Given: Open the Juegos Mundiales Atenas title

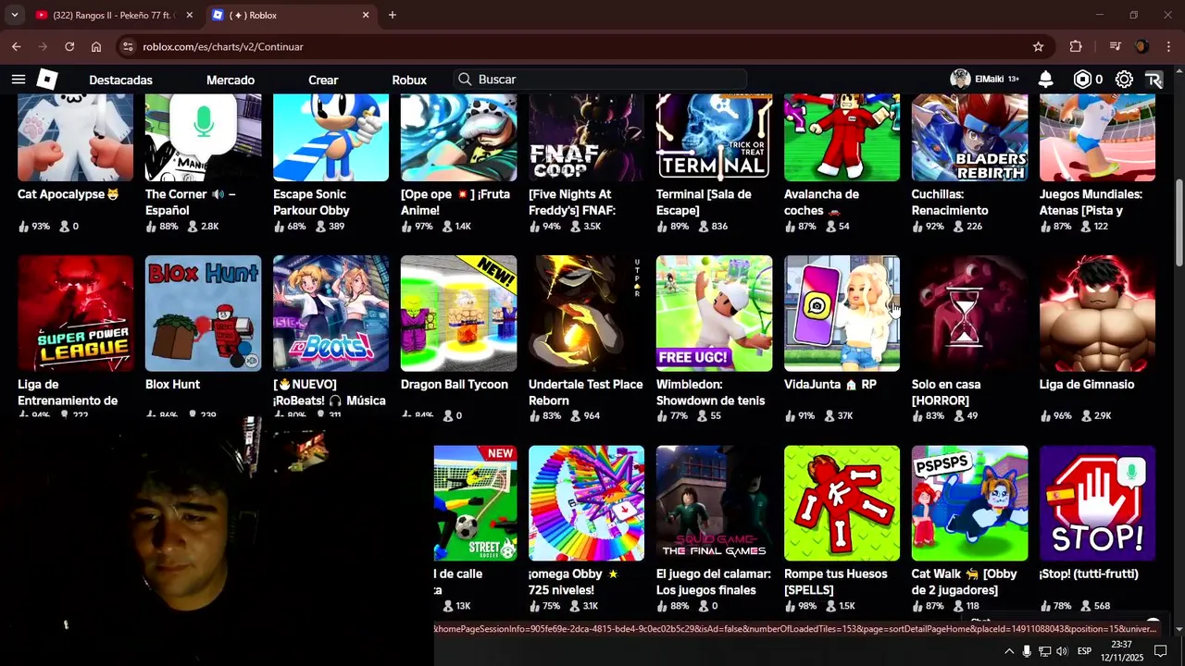Looking at the screenshot, I should [x=1091, y=203].
